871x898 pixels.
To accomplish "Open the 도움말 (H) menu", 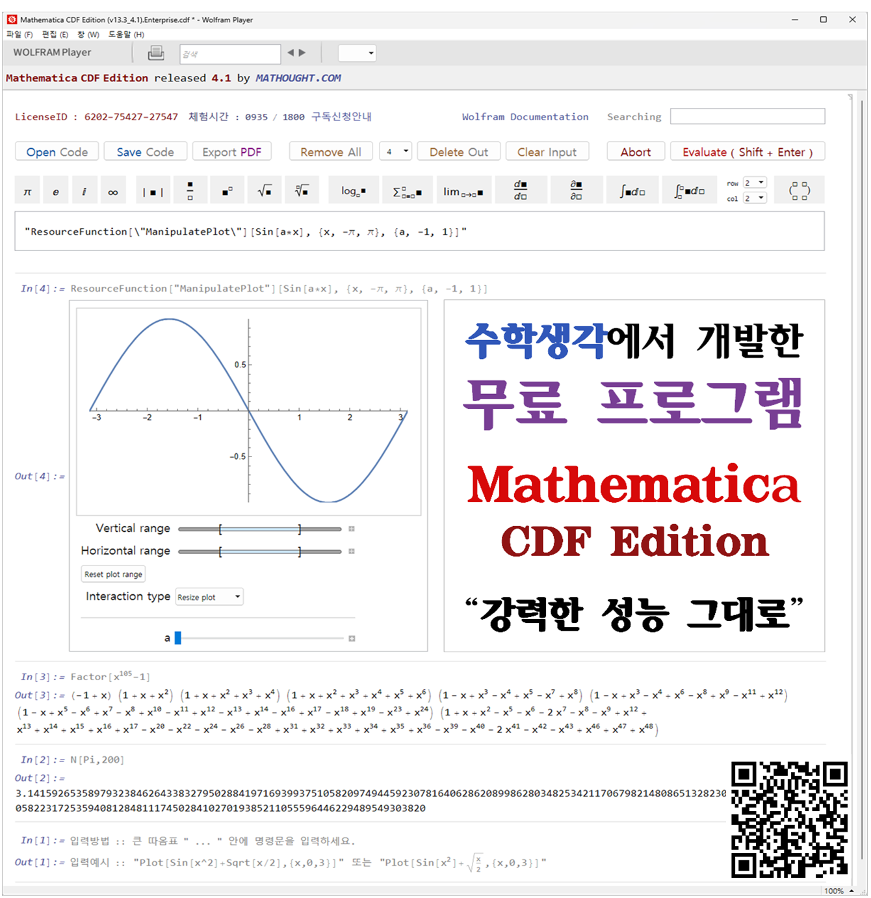I will click(x=126, y=34).
